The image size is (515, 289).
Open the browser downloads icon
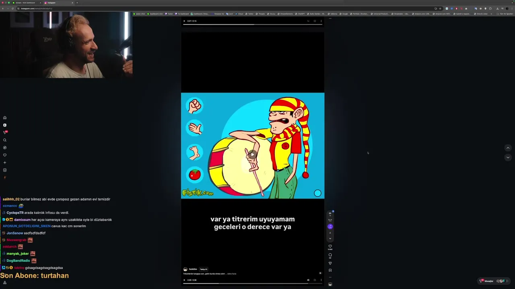[497, 8]
